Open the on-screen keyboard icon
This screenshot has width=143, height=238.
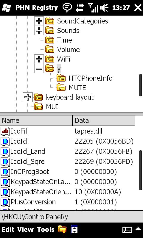(x=127, y=230)
